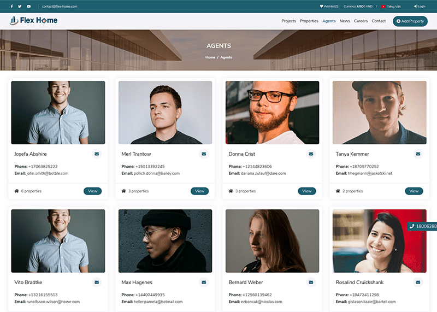Click envelope icon for Josefa Abshire
Viewport: 437px width, 312px height.
pos(97,154)
